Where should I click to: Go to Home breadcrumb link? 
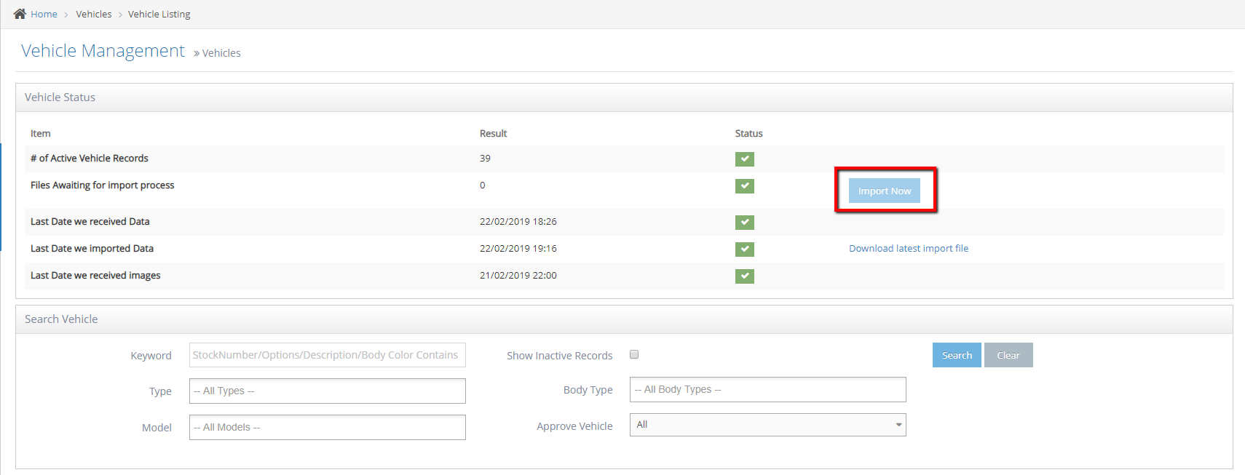coord(44,14)
